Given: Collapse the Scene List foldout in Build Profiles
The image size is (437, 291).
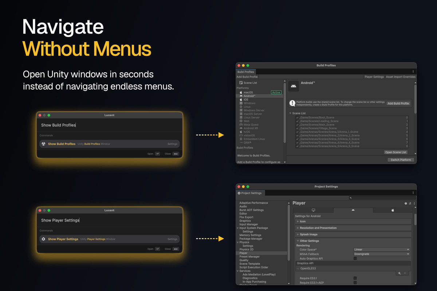Looking at the screenshot, I should coord(290,113).
